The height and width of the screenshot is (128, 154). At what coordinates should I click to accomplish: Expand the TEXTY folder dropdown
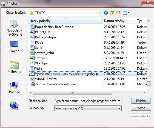(x=97, y=13)
